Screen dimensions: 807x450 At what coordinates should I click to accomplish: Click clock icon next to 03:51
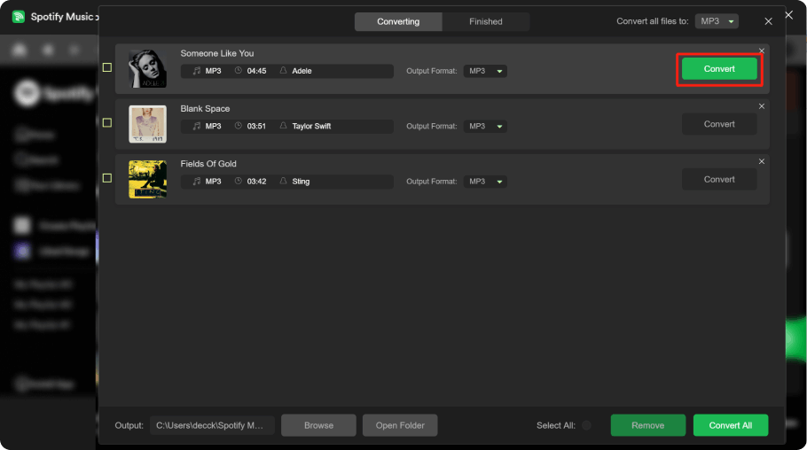point(239,126)
